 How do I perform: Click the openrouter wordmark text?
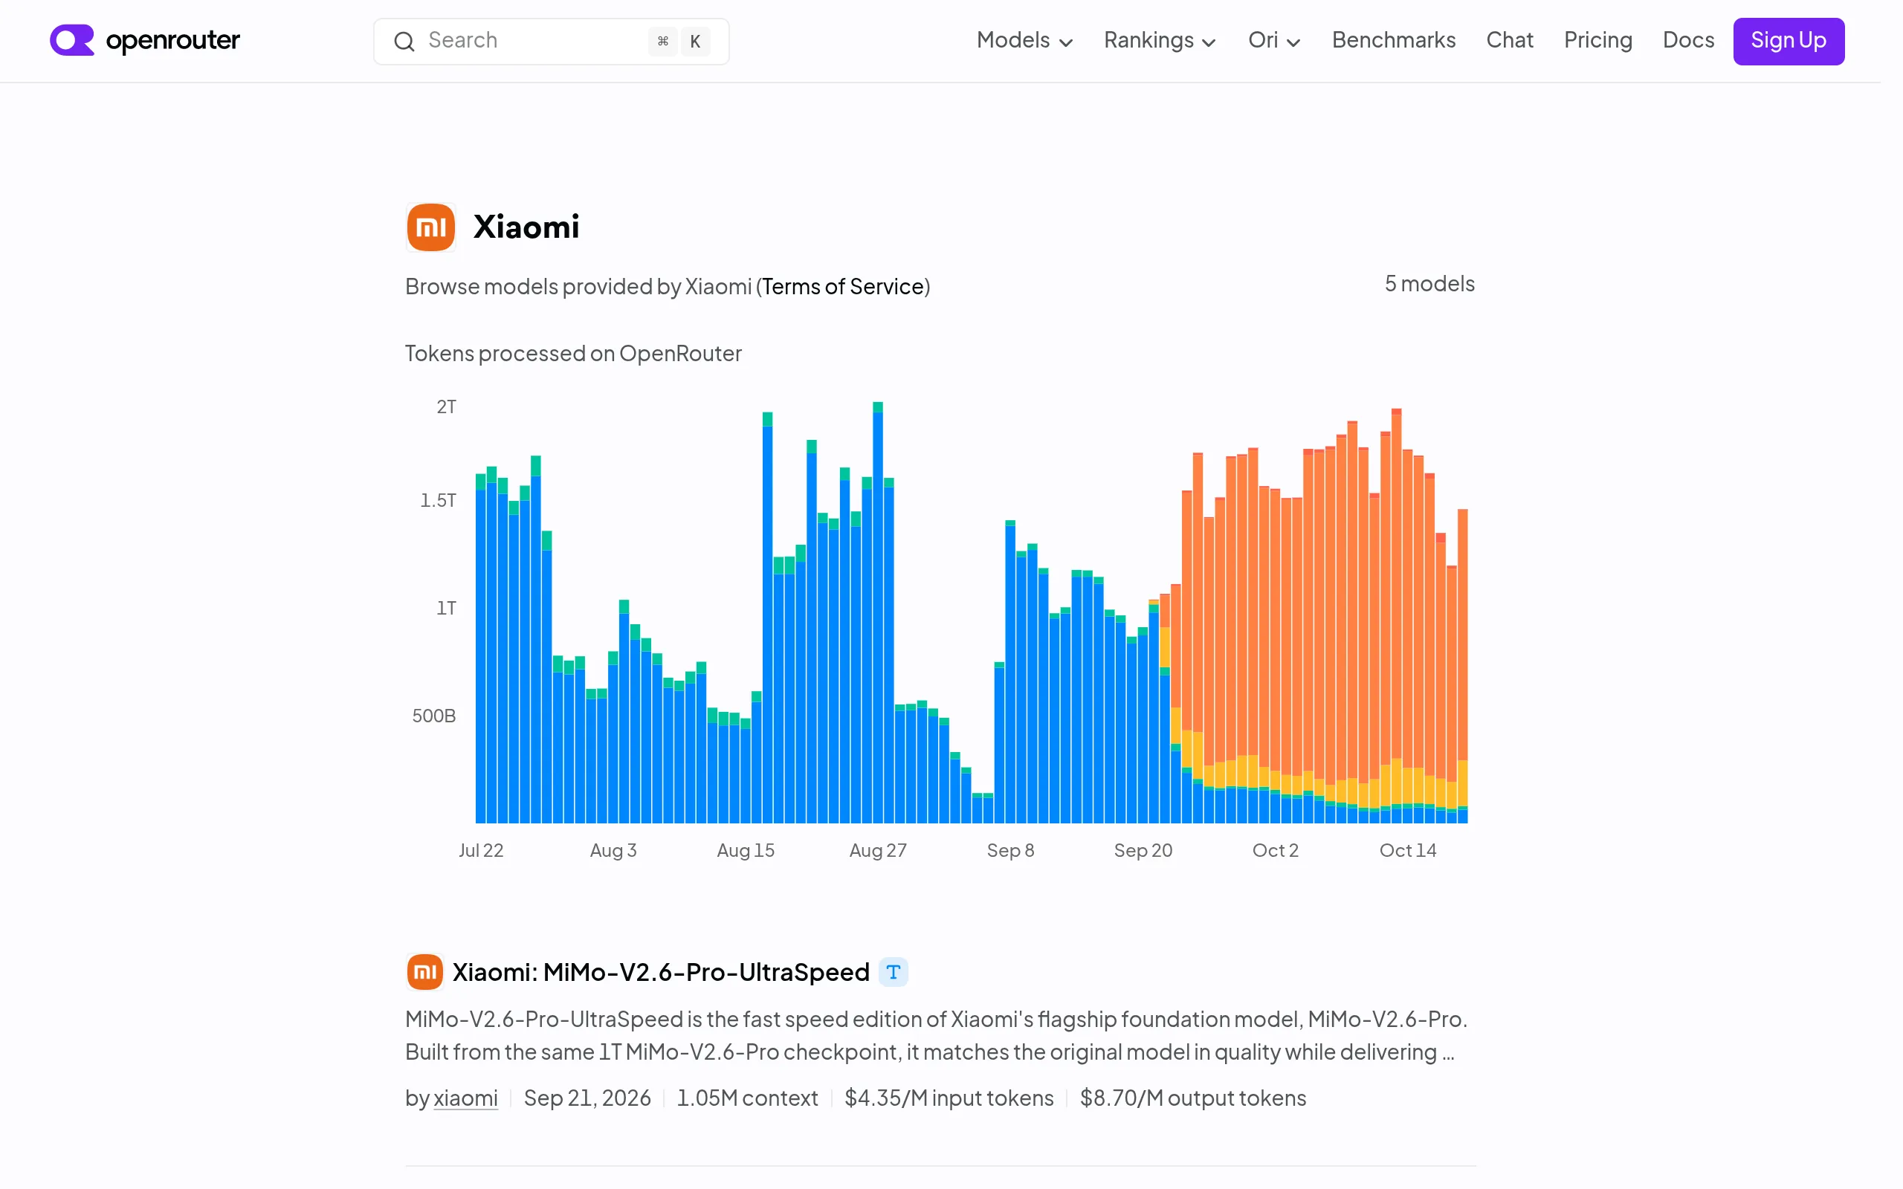click(172, 40)
